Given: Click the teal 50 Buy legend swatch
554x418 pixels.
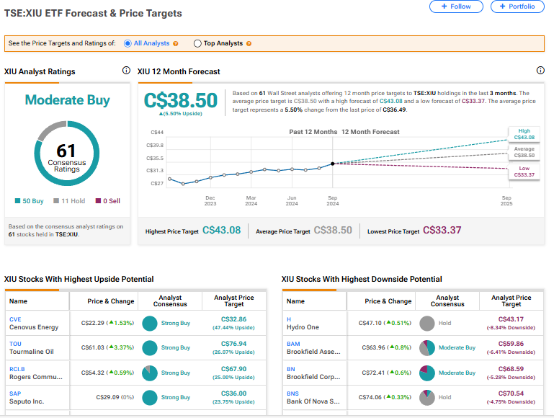Looking at the screenshot, I should pos(17,200).
